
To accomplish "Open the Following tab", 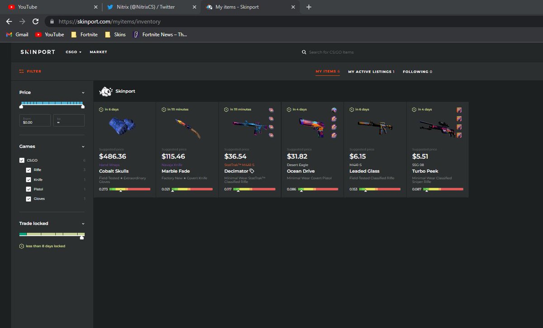I will point(417,71).
